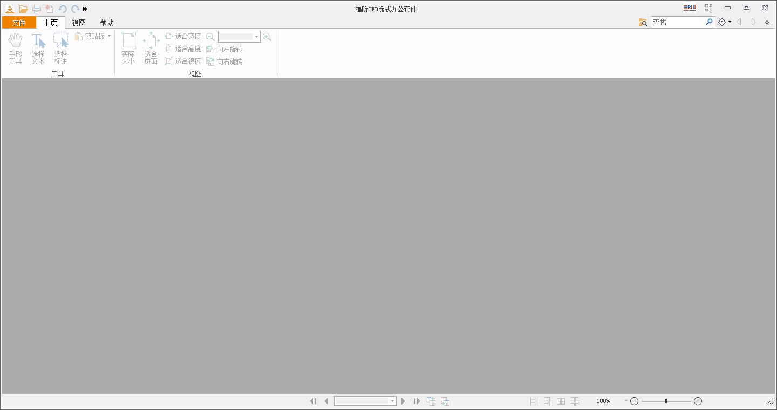The image size is (777, 410).
Task: Open the search settings gear dropdown
Action: pos(724,22)
